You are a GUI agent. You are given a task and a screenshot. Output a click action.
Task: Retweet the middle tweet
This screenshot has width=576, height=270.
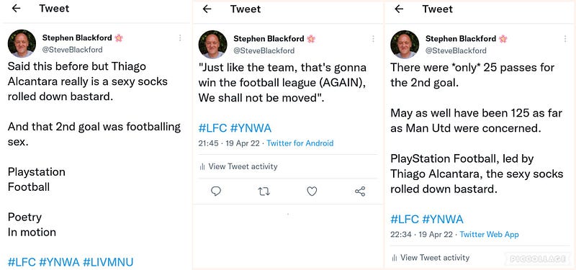[264, 191]
